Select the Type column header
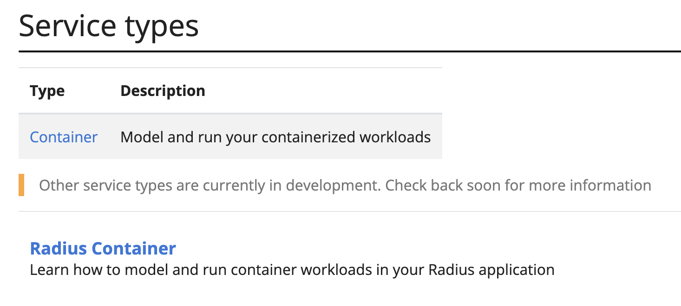Screen dimensions: 681x306 coord(47,90)
